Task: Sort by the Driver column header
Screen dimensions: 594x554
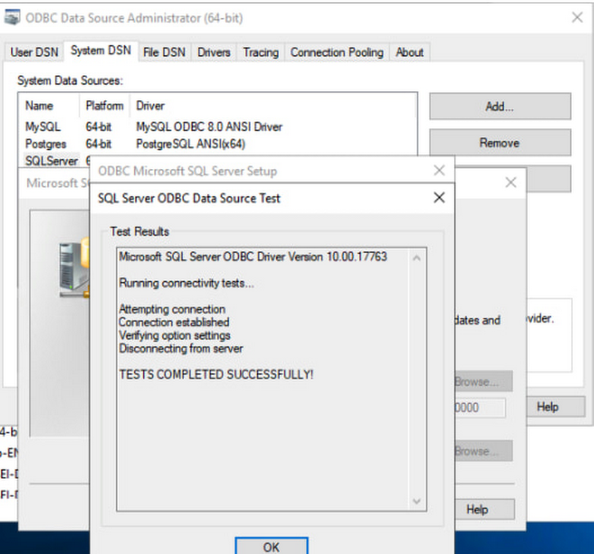Action: point(150,106)
